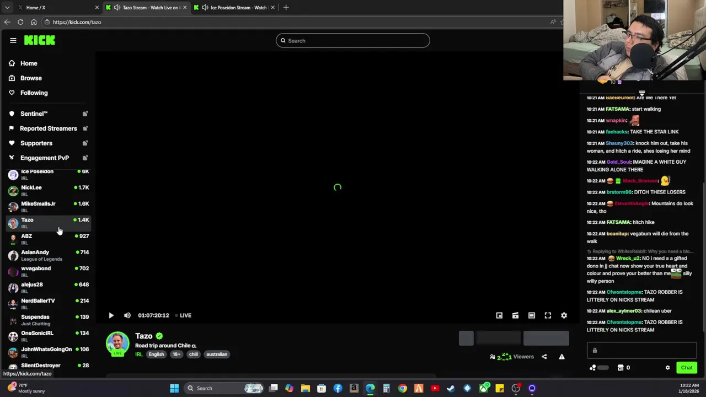Open NerdBallerTV channel in sidebar
The height and width of the screenshot is (397, 706).
click(x=49, y=304)
